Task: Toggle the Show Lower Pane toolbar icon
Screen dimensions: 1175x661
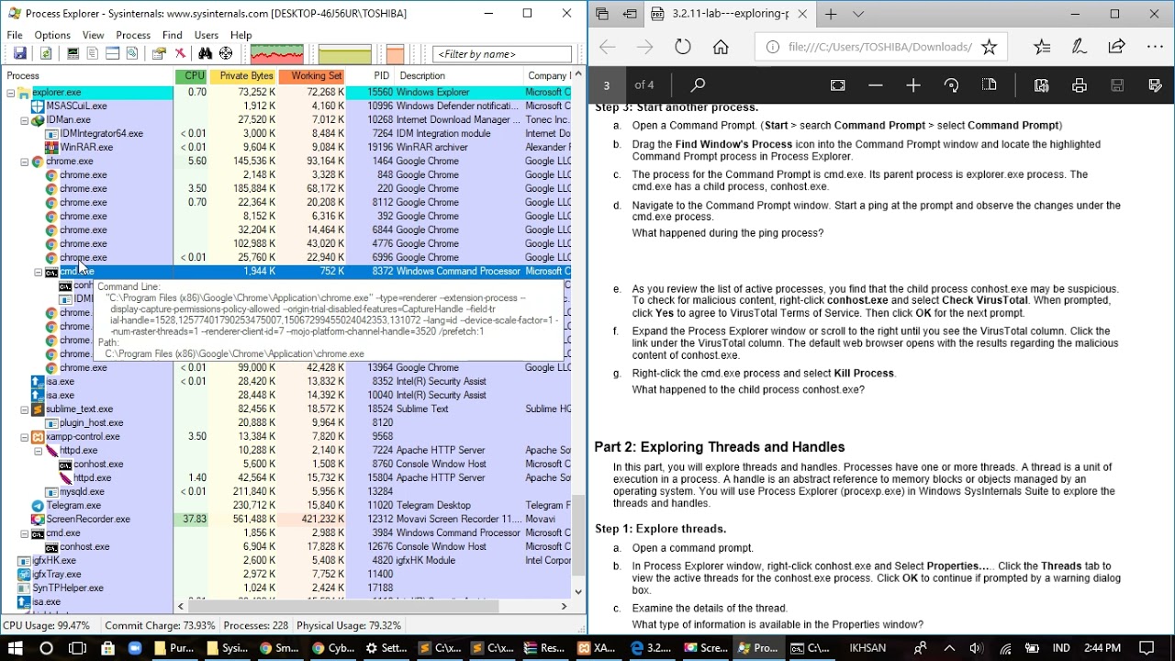Action: tap(112, 54)
